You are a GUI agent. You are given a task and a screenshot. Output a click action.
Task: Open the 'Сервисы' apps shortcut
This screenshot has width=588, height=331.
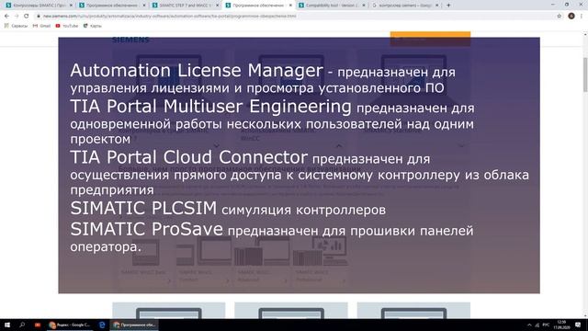pyautogui.click(x=16, y=26)
